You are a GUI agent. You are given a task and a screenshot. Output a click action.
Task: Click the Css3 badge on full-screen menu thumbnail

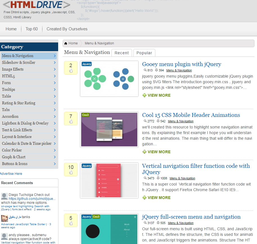click(x=96, y=217)
